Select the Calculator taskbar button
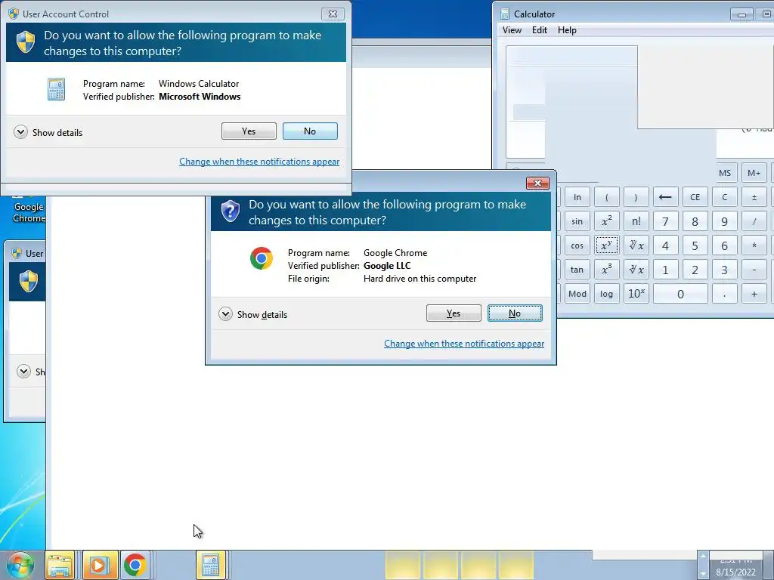774x580 pixels. [211, 565]
